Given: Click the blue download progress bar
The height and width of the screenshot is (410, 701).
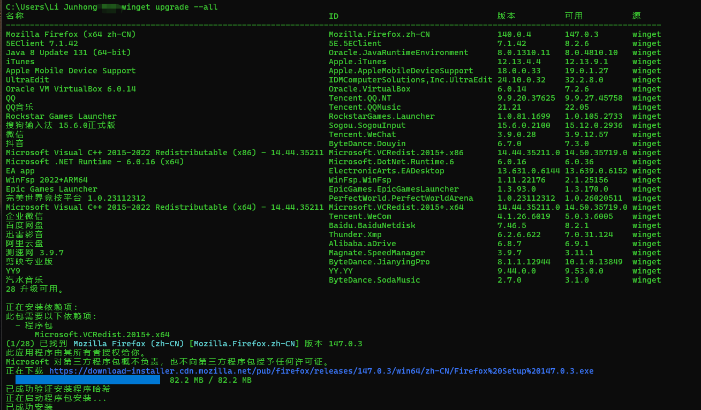Looking at the screenshot, I should [x=88, y=380].
